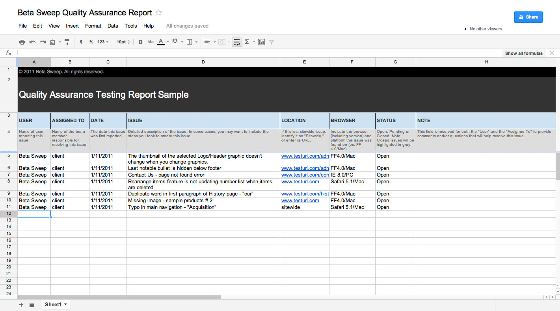
Task: Toggle bold formatting
Action: point(141,42)
